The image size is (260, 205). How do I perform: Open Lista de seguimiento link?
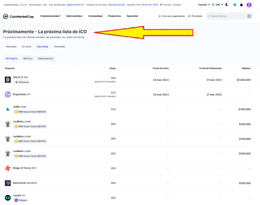(x=172, y=16)
